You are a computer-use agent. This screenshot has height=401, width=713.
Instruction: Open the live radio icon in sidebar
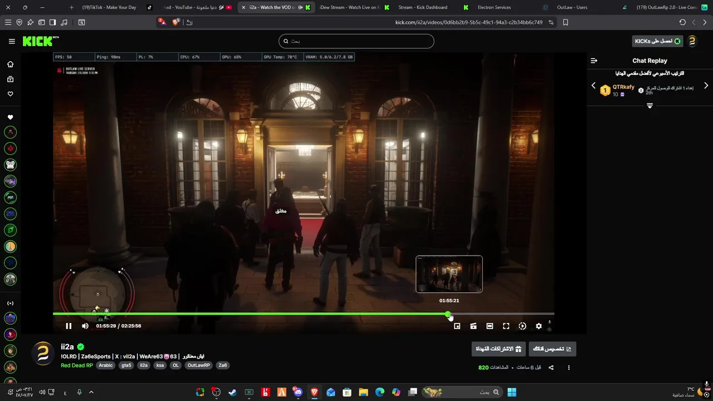click(x=10, y=304)
